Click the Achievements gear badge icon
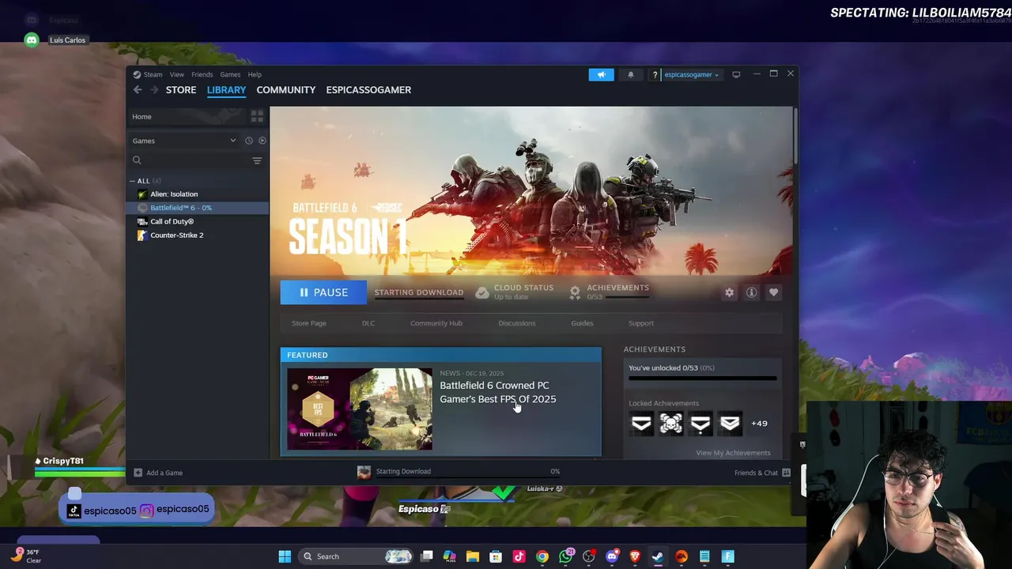The height and width of the screenshot is (569, 1012). coord(575,292)
